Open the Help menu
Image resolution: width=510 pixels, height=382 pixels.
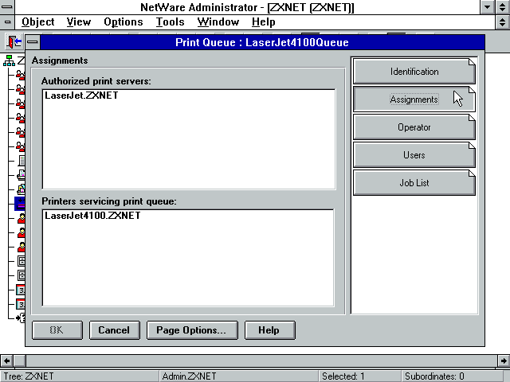(264, 22)
